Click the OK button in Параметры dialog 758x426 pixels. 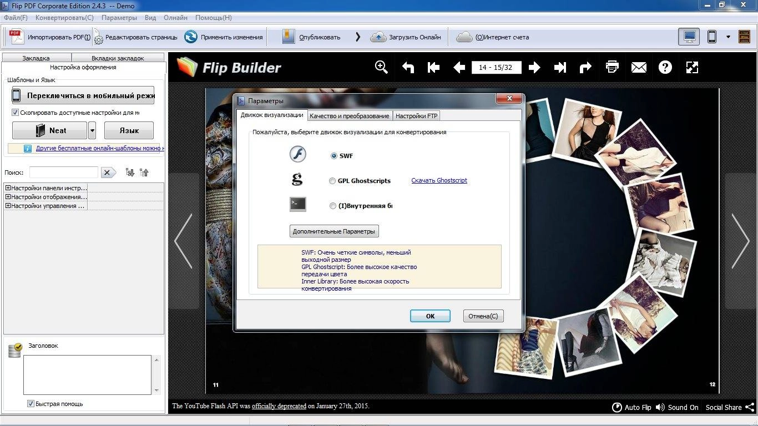point(430,316)
